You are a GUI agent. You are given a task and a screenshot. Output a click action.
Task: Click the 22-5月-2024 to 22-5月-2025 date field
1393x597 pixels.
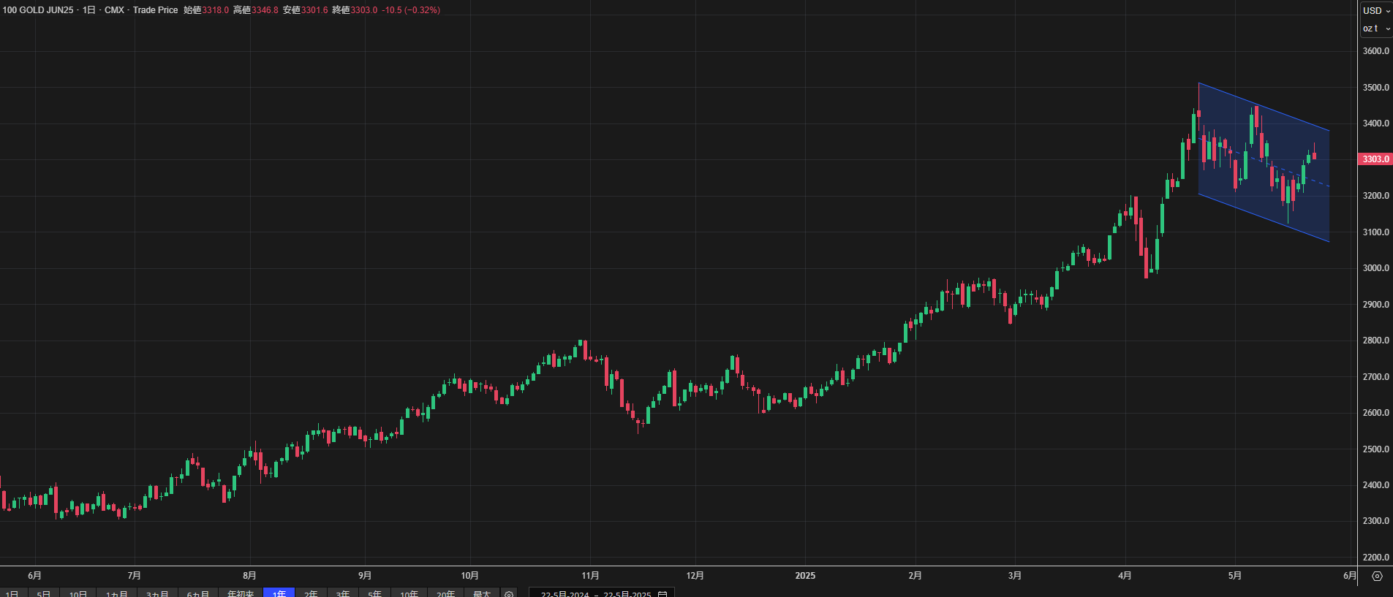pyautogui.click(x=595, y=593)
